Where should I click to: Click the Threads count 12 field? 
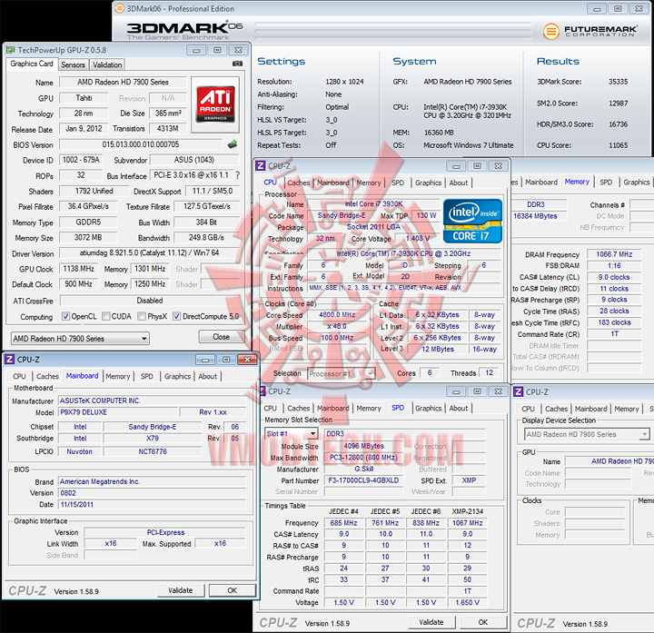click(489, 372)
